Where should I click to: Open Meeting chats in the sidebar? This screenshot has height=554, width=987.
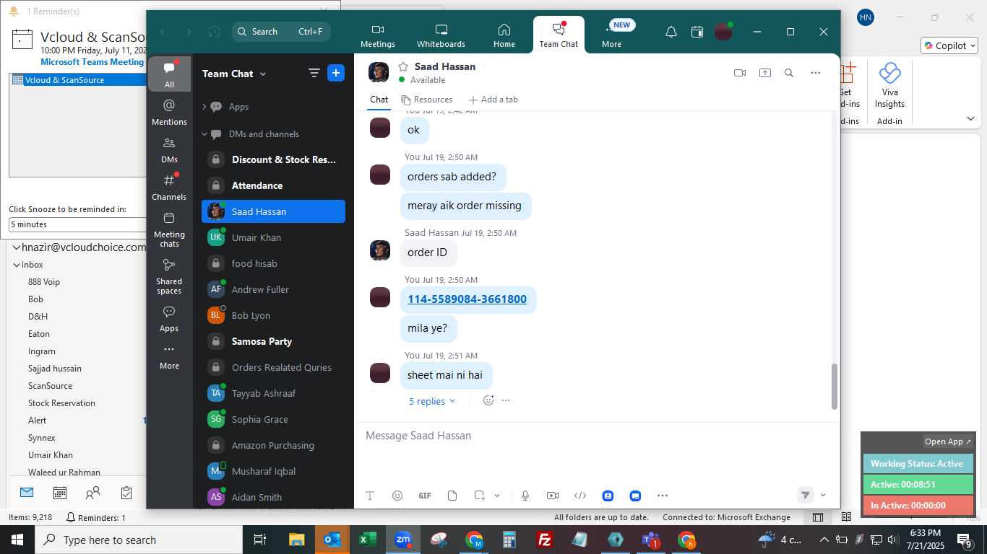tap(169, 229)
